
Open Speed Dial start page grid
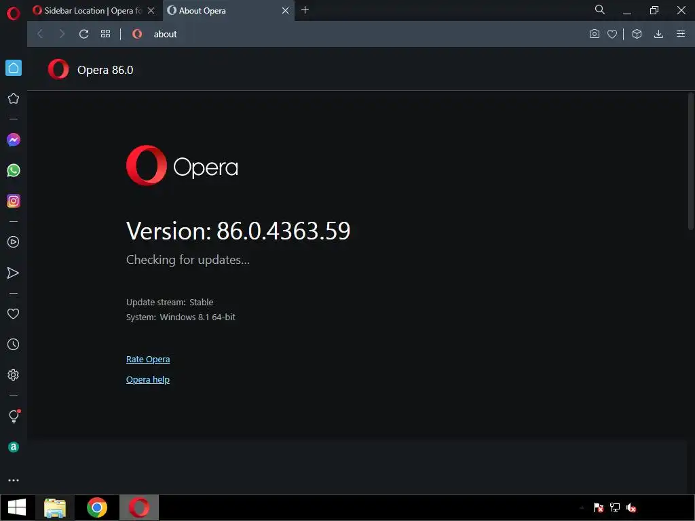tap(105, 34)
